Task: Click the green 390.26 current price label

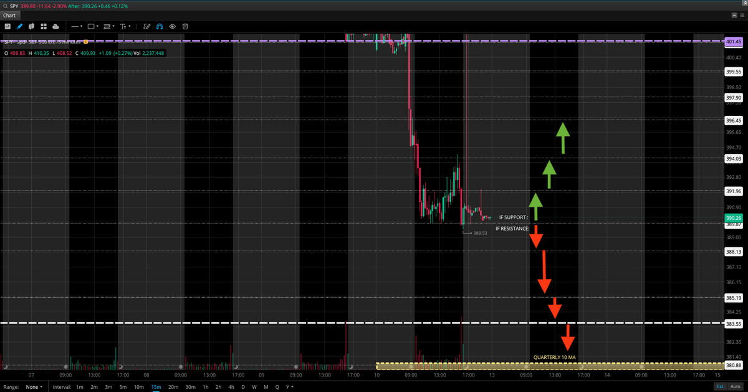Action: (734, 218)
